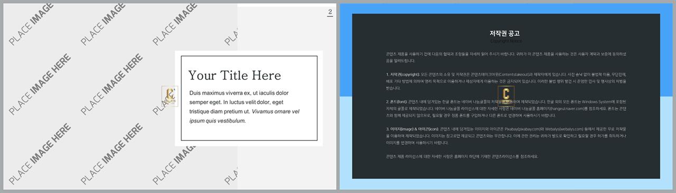This screenshot has height=193, width=676.
Task: Click the 'webalys.com' reference in the image paragraph
Action: [x=571, y=129]
